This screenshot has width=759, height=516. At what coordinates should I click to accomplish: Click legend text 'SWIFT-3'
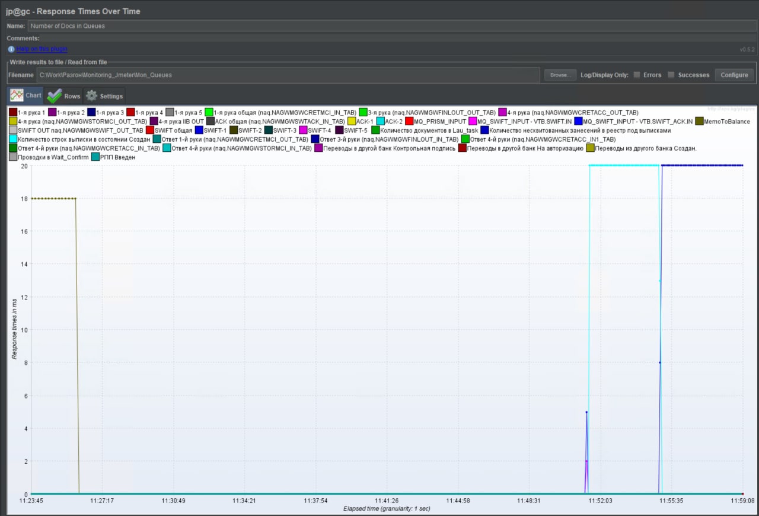tap(285, 130)
